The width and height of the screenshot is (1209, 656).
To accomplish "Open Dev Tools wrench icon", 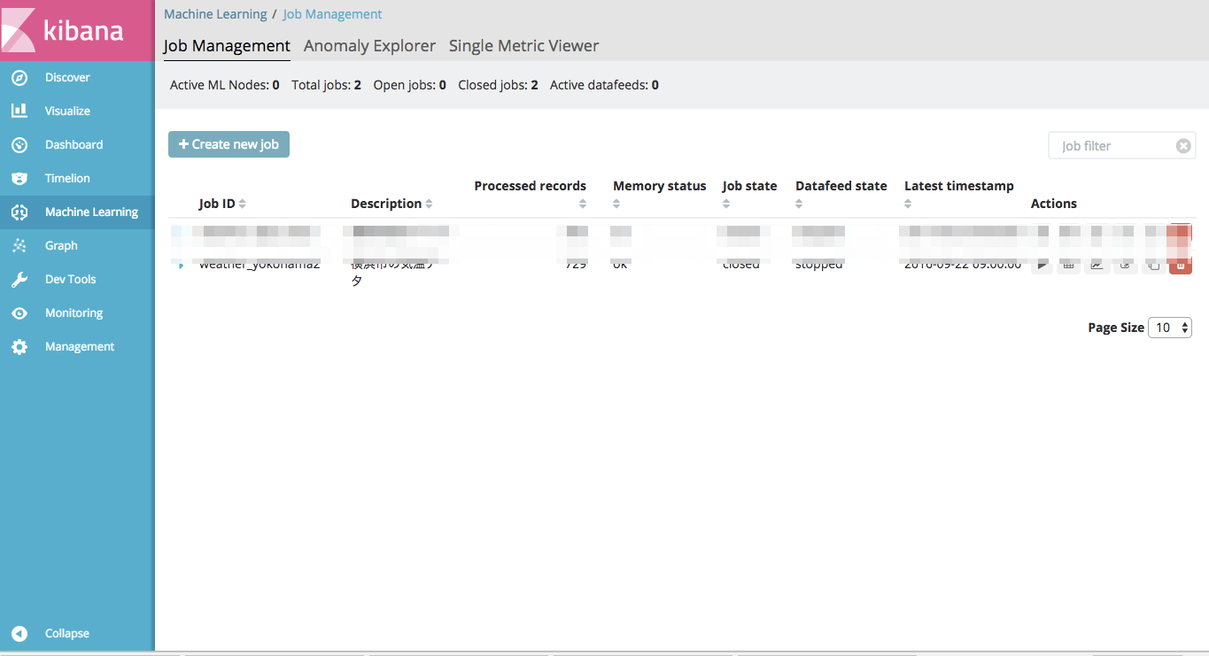I will coord(19,280).
